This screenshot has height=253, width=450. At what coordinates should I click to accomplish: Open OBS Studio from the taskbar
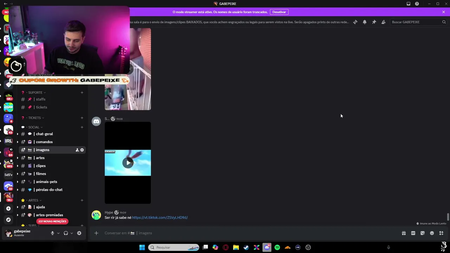click(308, 247)
